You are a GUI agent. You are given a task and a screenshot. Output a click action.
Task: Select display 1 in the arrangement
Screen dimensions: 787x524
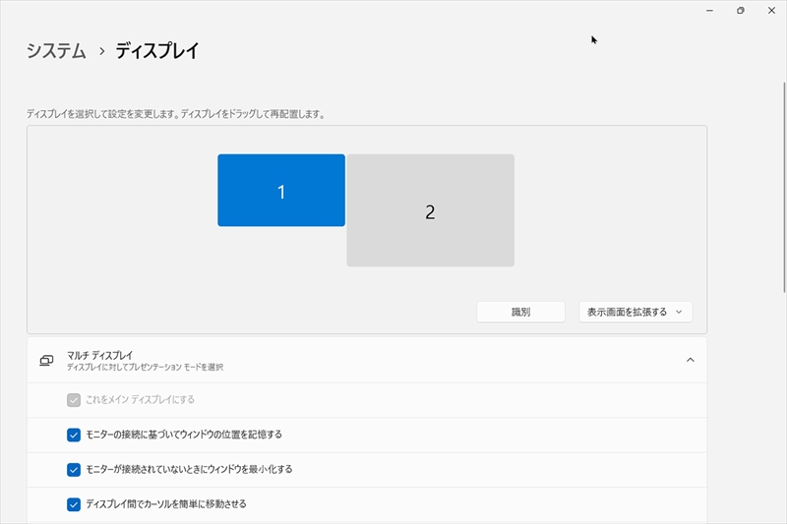[281, 191]
